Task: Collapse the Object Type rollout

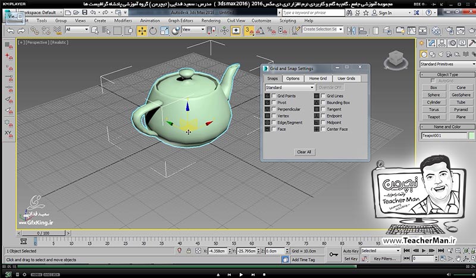Action: [x=447, y=74]
